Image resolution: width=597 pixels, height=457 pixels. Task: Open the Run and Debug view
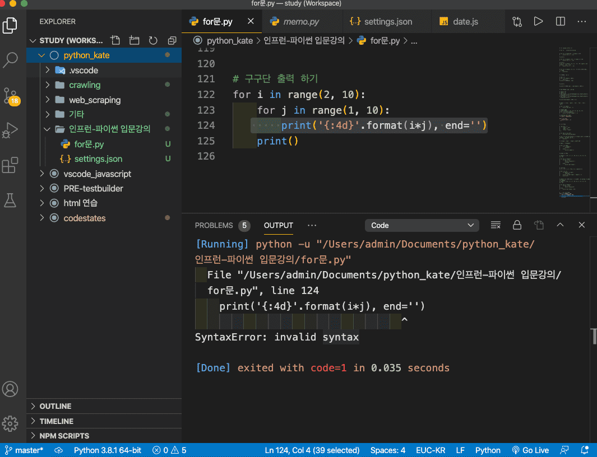click(x=11, y=130)
